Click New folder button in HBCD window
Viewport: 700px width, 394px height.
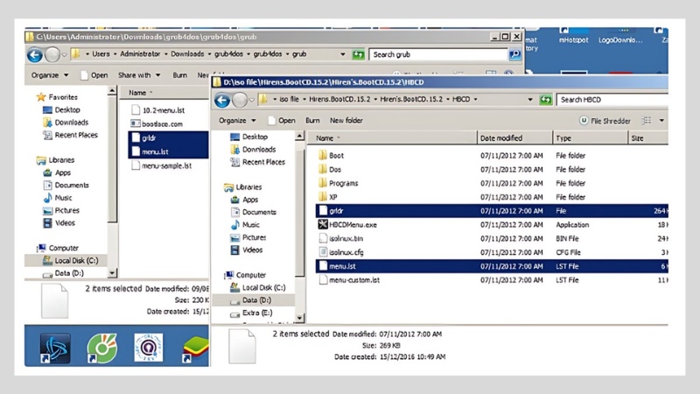pos(346,121)
